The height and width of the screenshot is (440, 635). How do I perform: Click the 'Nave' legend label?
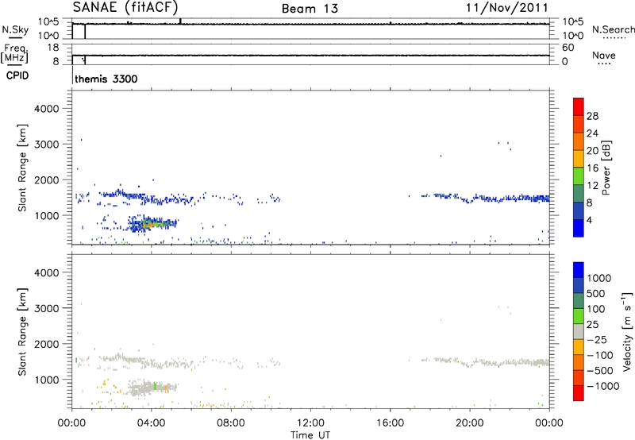(x=604, y=55)
